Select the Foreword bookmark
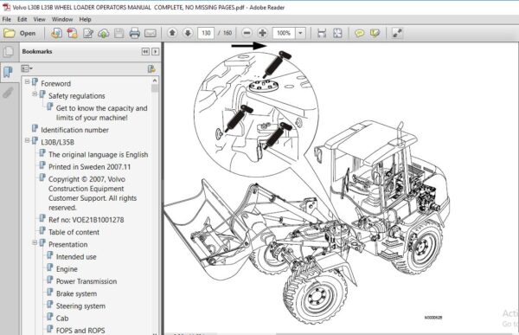519x335 pixels. pos(55,83)
